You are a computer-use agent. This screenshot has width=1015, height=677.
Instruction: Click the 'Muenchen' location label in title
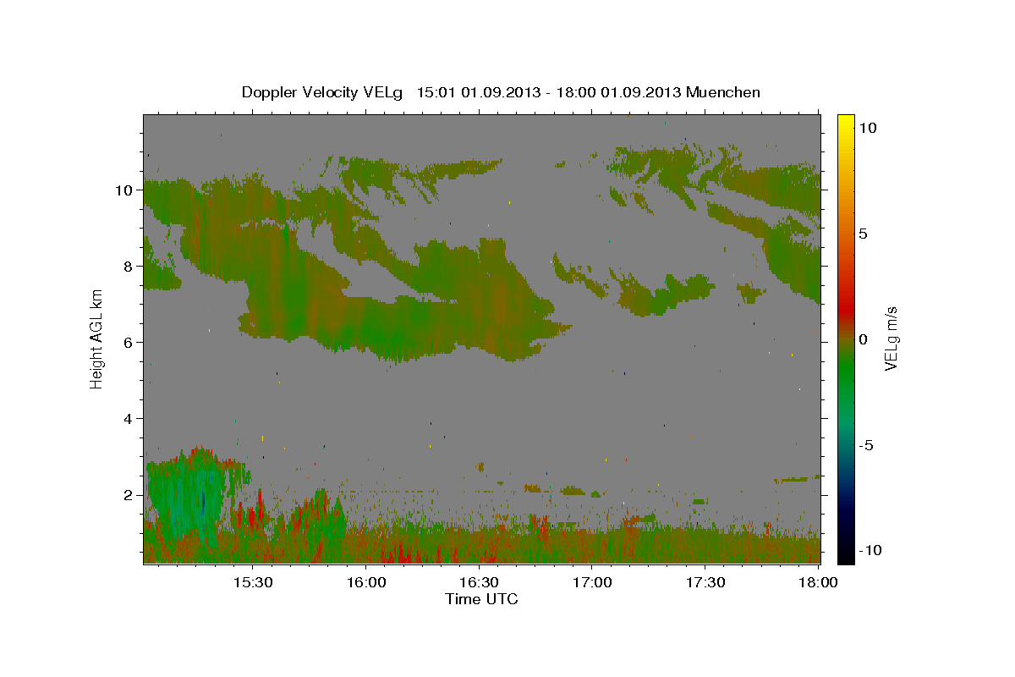pyautogui.click(x=724, y=92)
